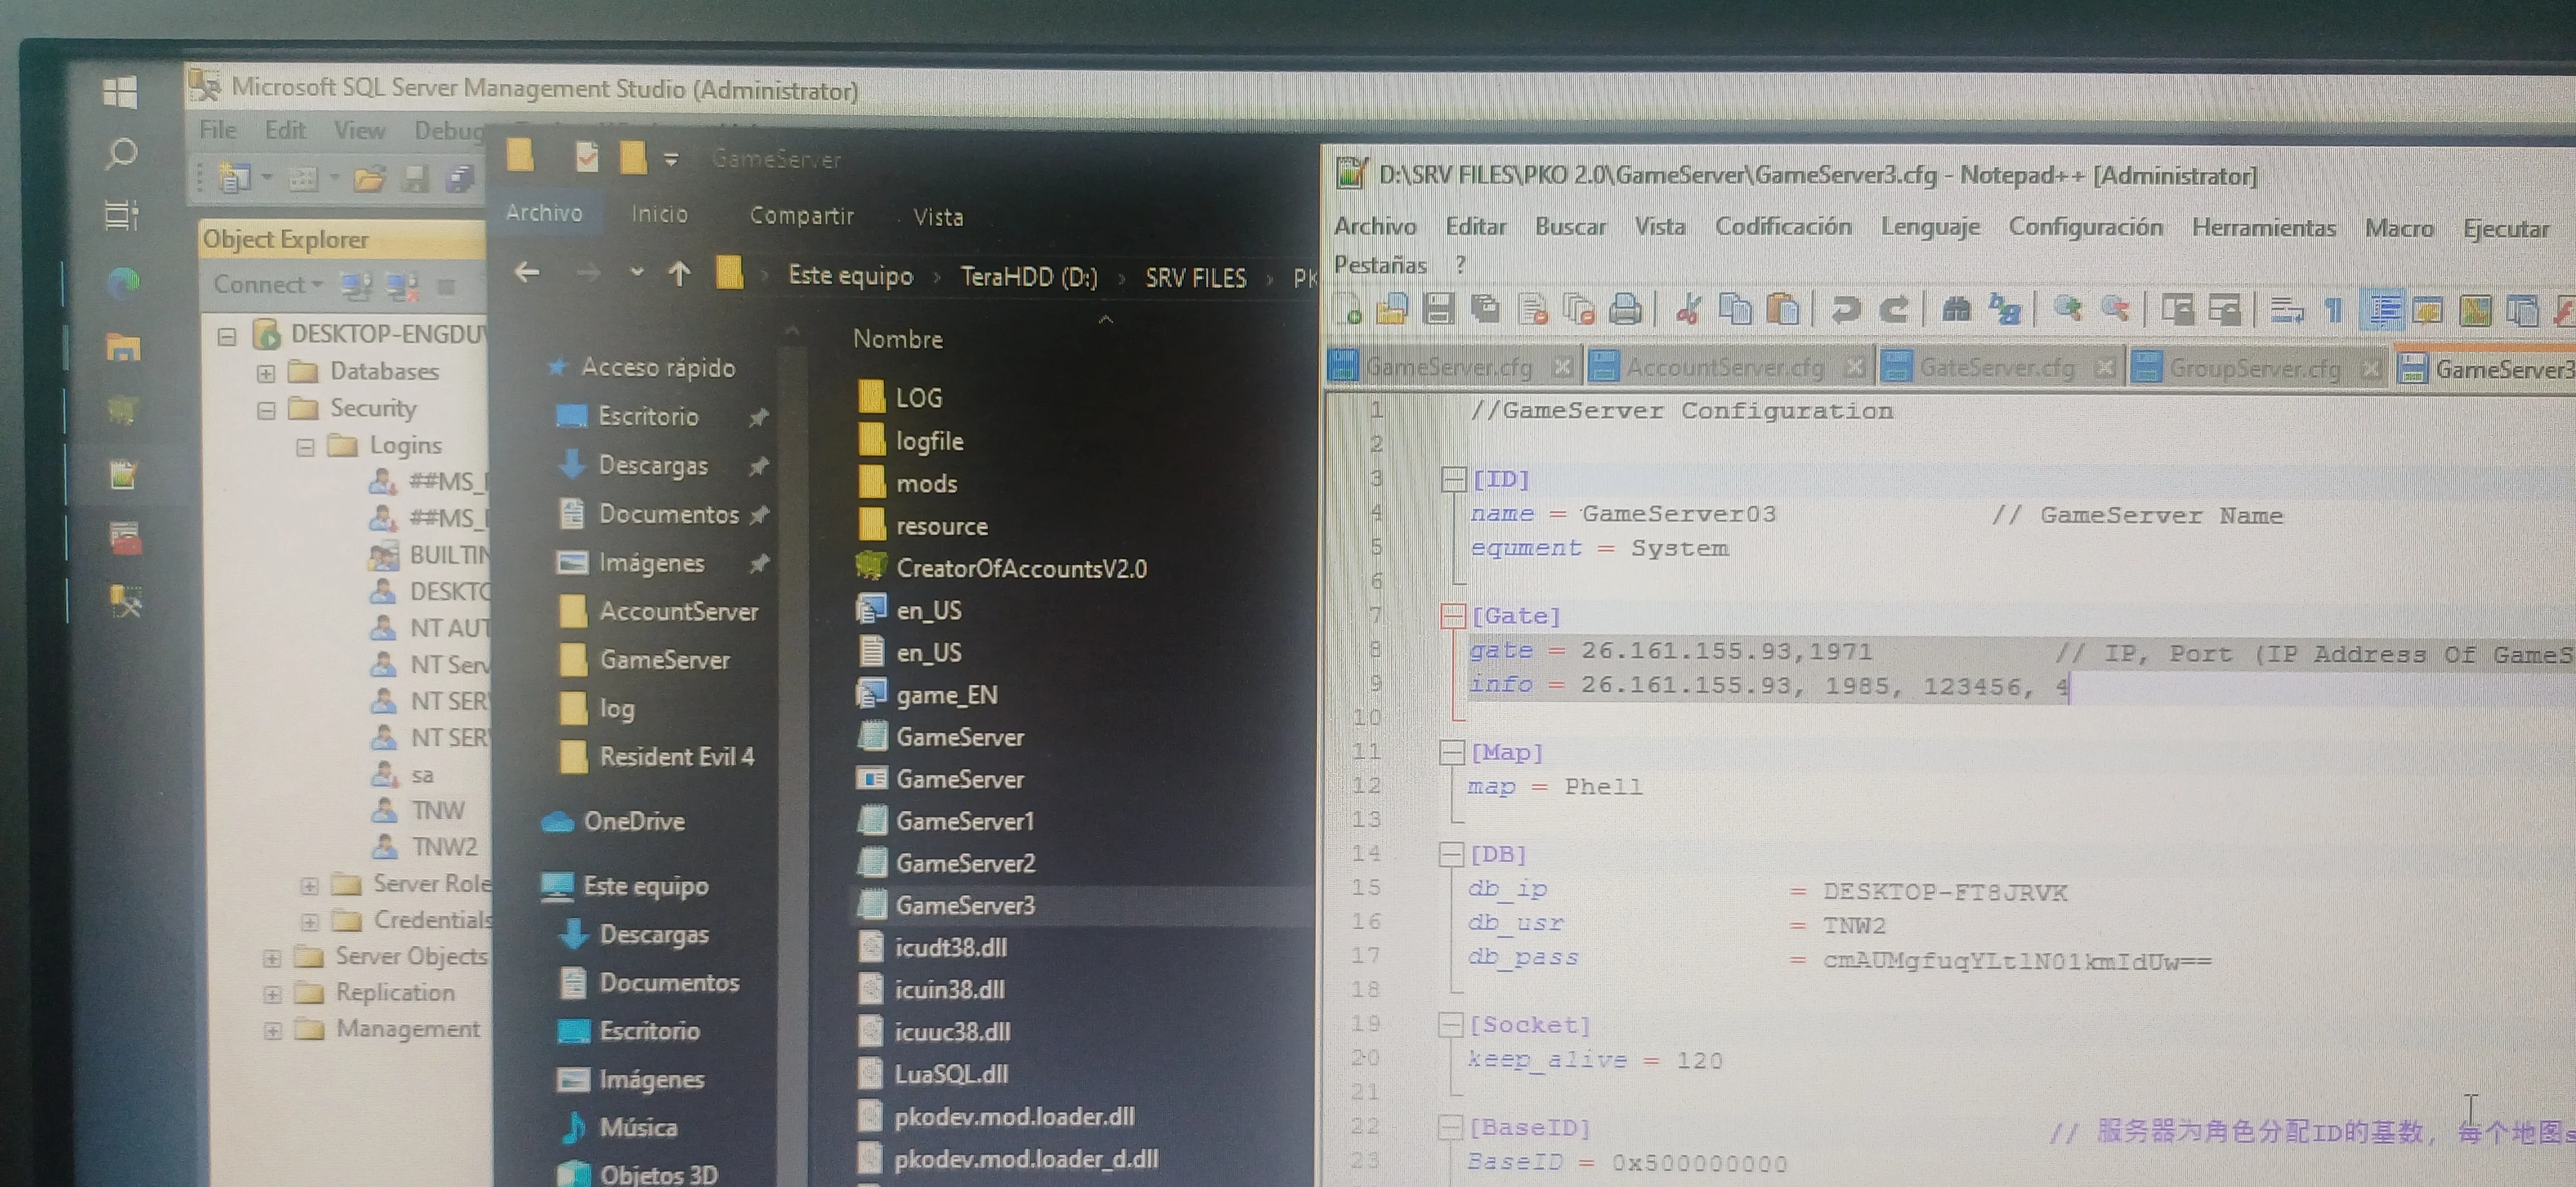Collapse the [Gate] section fold marker
The image size is (2576, 1187).
pos(1453,615)
